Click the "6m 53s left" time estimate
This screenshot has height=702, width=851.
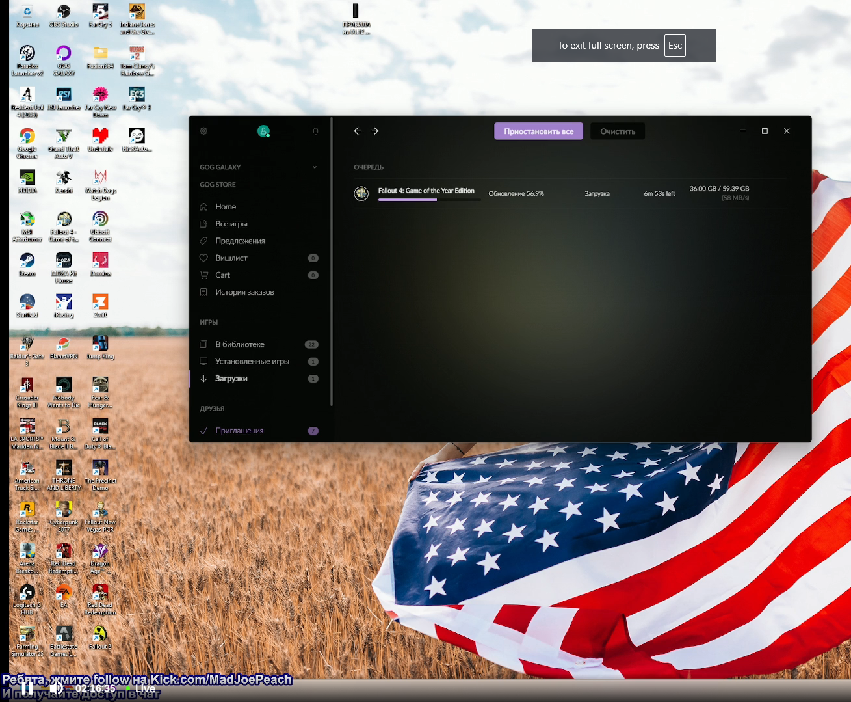pyautogui.click(x=659, y=193)
